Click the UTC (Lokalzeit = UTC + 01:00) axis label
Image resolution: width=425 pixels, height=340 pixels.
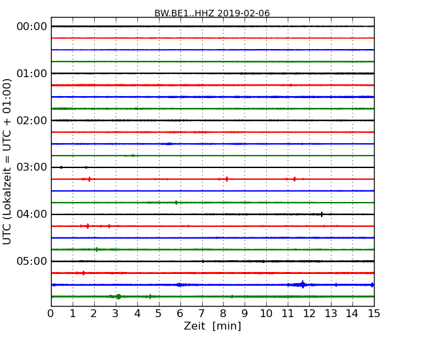pos(7,161)
